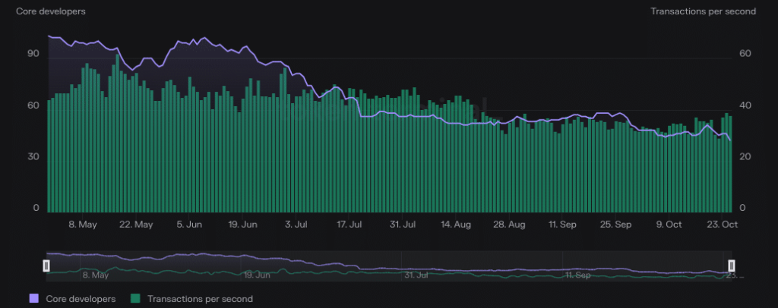Click the 3. Jul x-axis date label
The height and width of the screenshot is (308, 778).
tap(295, 225)
